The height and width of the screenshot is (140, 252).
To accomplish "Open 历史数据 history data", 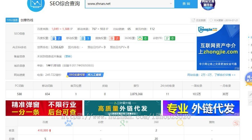I will pos(199,20).
